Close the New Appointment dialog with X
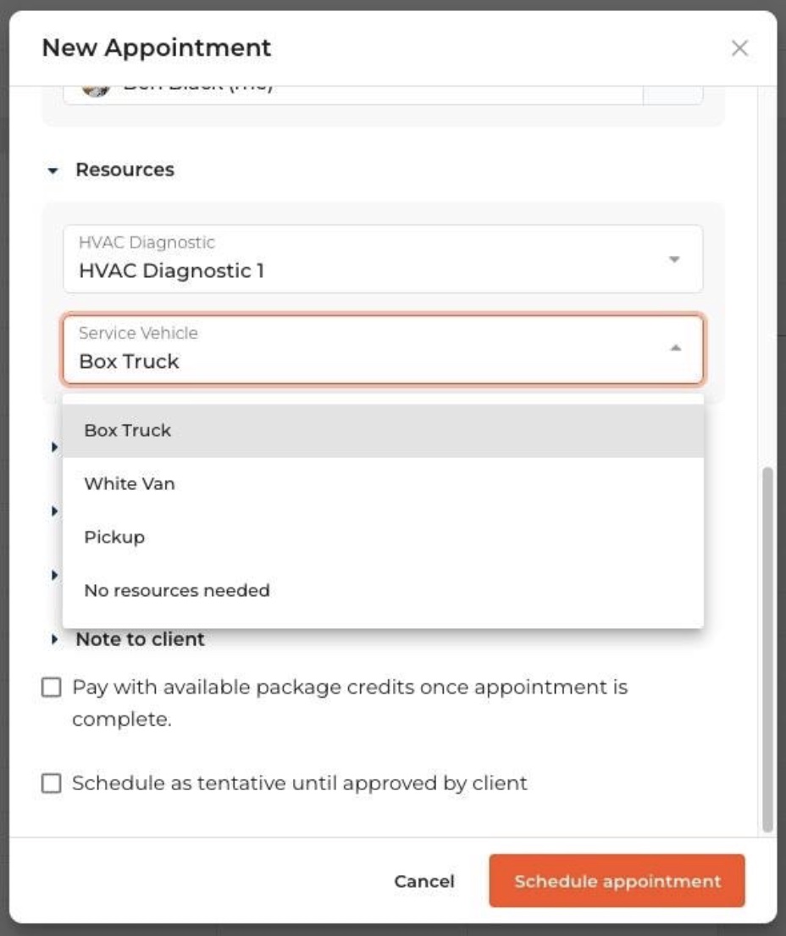Viewport: 786px width, 936px height. 739,48
